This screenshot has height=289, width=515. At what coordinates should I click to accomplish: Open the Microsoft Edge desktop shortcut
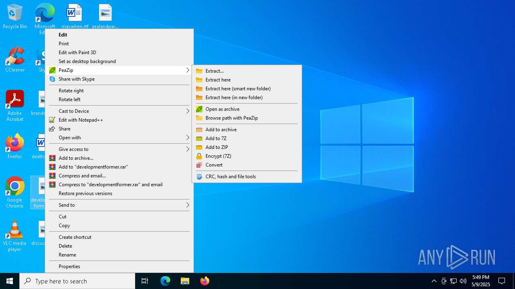45,16
